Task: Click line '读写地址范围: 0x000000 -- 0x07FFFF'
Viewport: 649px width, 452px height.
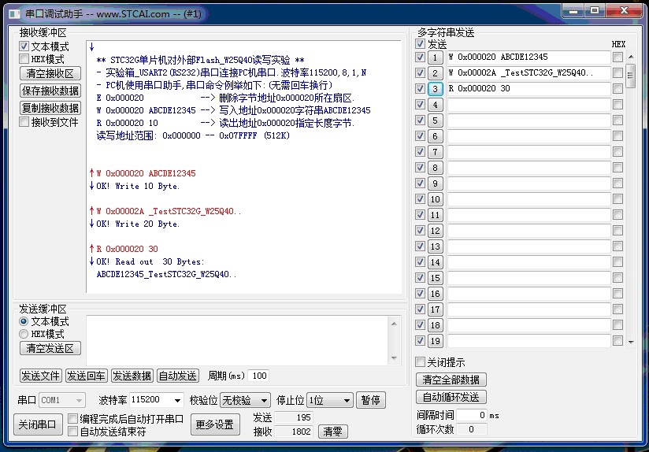Action: click(x=193, y=135)
